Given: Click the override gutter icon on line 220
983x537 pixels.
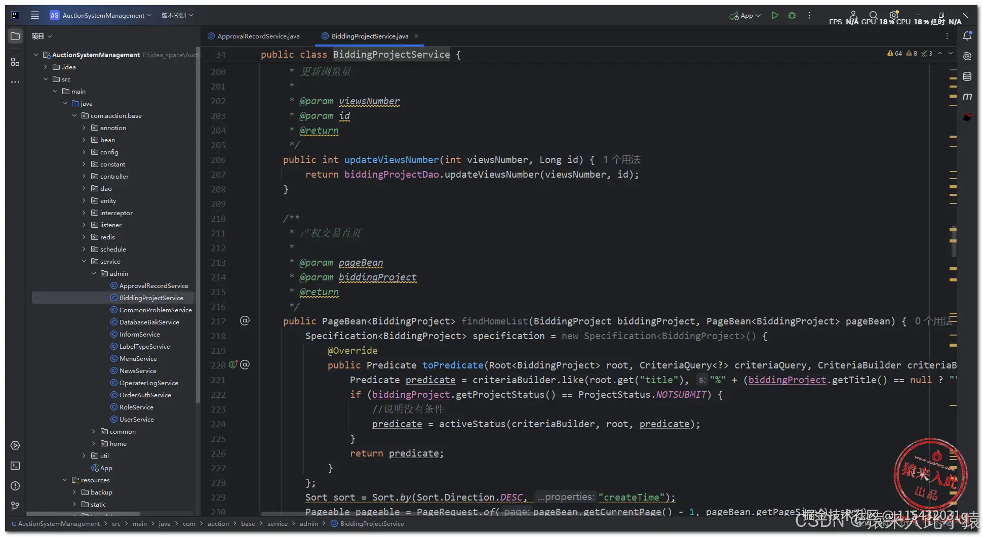Looking at the screenshot, I should tap(233, 364).
